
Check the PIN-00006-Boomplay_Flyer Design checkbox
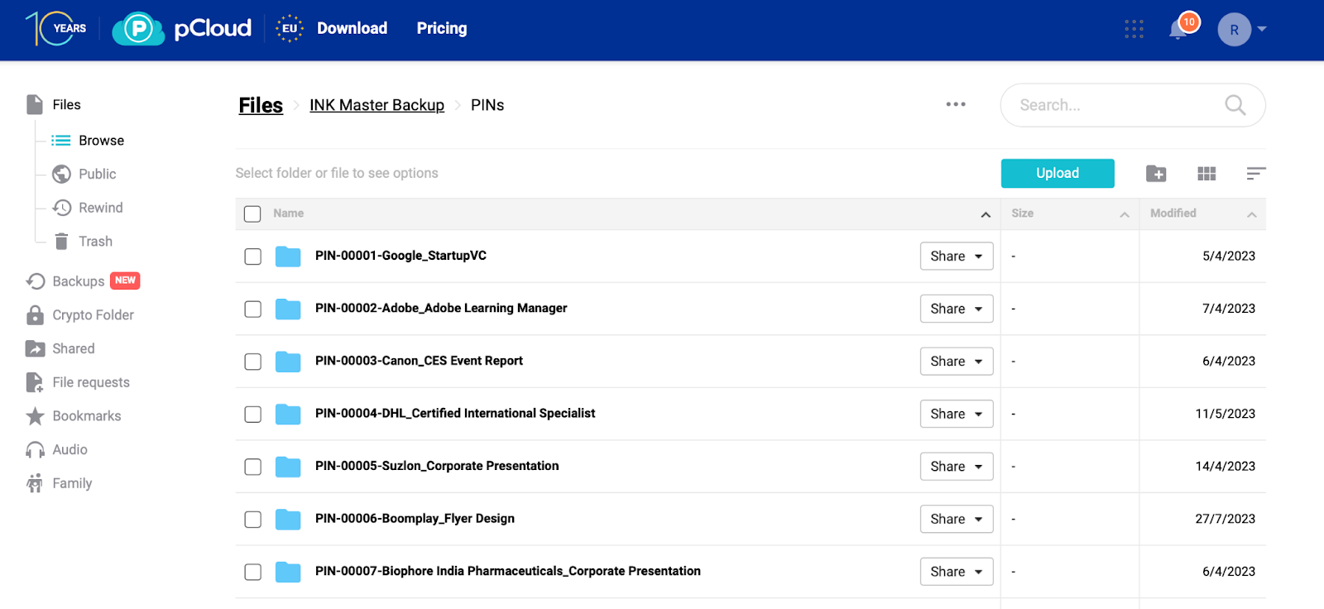[252, 519]
